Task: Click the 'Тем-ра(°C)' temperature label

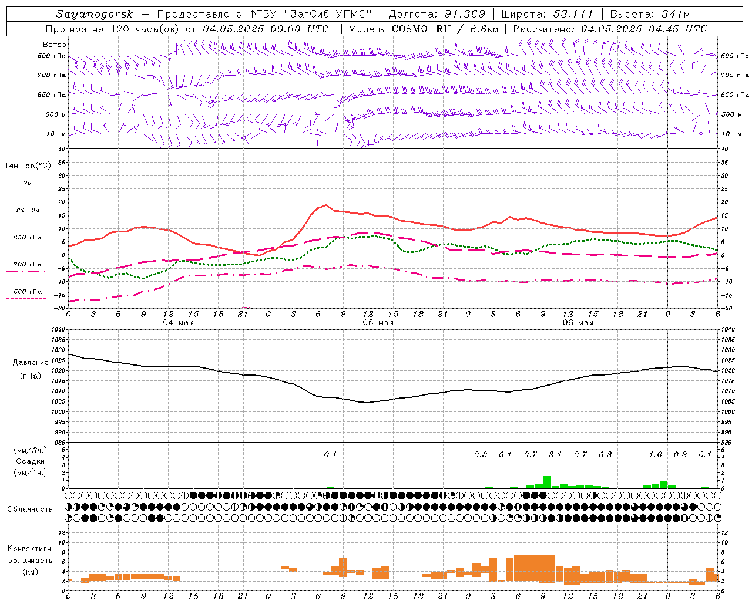Action: (x=28, y=166)
